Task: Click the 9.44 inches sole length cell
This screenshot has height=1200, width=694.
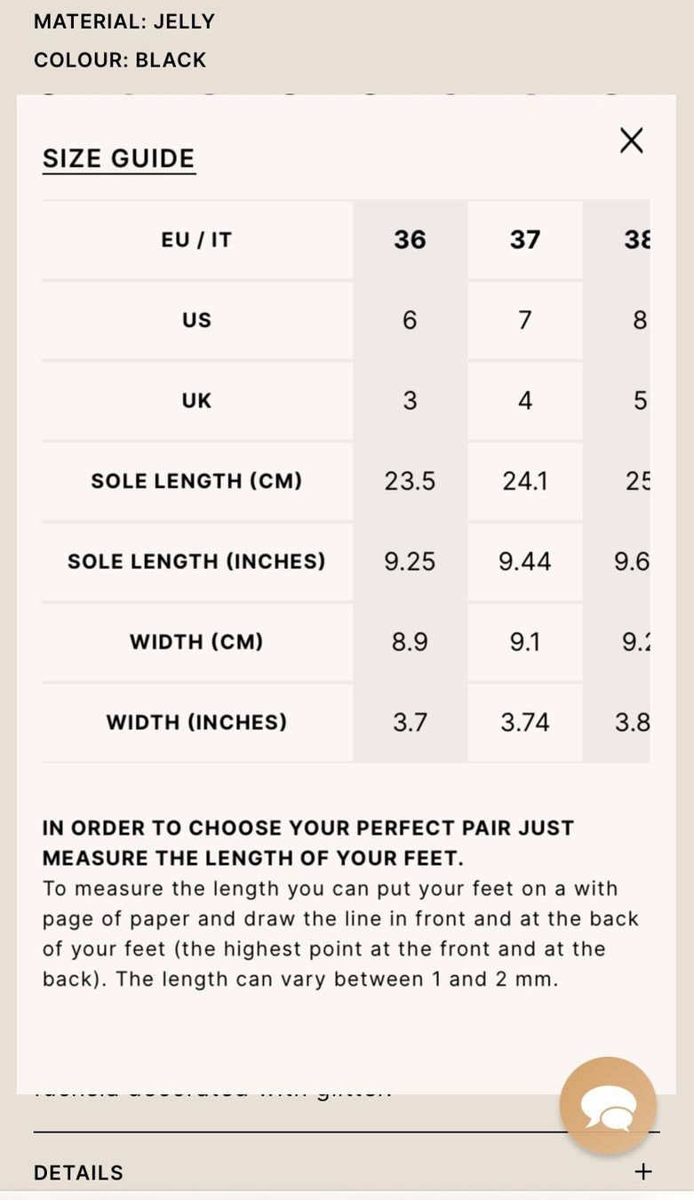Action: click(x=524, y=561)
